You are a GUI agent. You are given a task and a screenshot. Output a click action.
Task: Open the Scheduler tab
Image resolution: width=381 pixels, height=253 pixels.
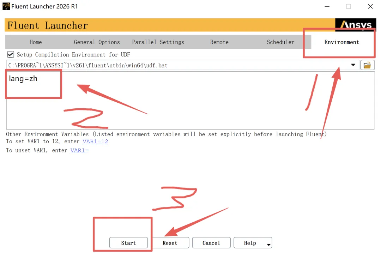[x=280, y=42]
